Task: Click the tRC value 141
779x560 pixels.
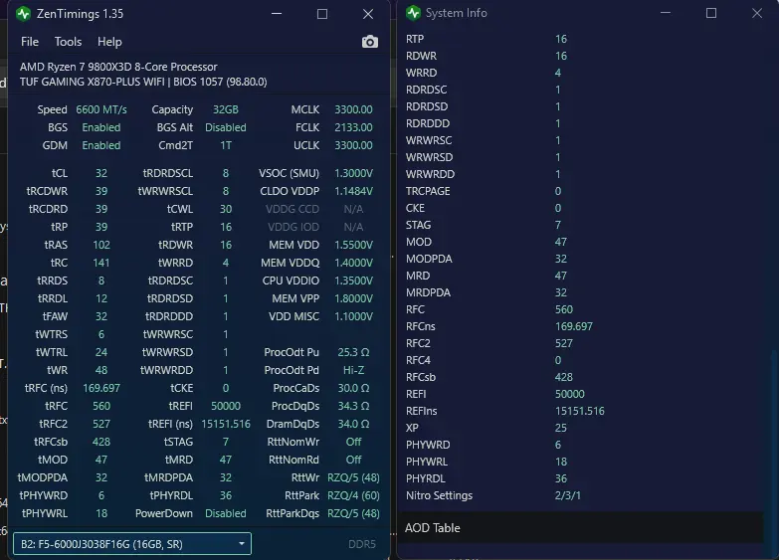Action: pyautogui.click(x=101, y=263)
